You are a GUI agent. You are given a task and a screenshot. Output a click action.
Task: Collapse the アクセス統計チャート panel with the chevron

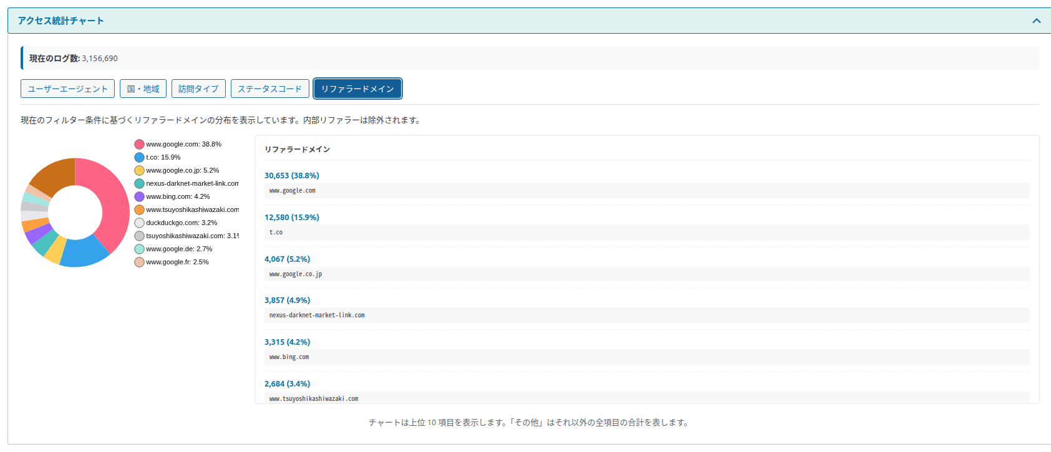click(1036, 21)
